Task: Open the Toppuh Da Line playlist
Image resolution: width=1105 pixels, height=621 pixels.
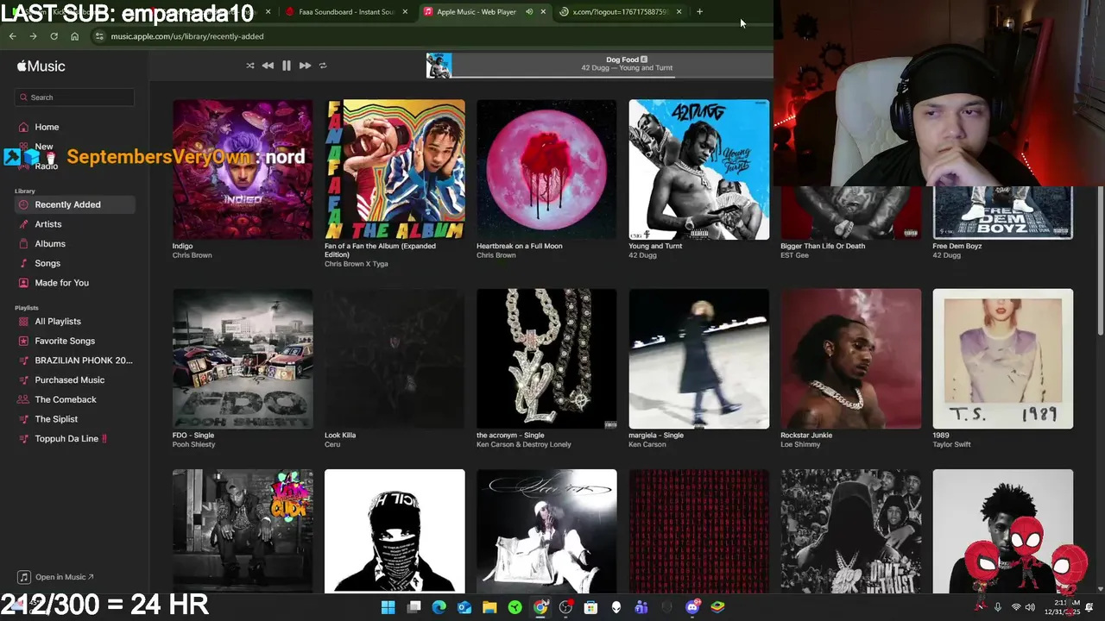Action: click(74, 438)
